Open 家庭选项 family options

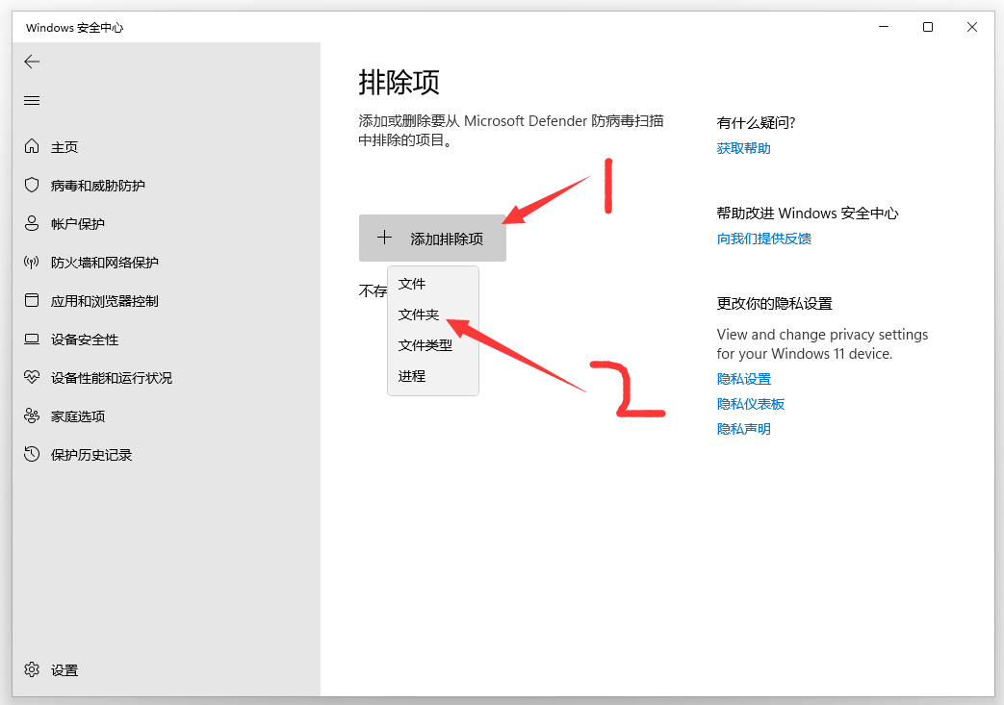[x=72, y=415]
